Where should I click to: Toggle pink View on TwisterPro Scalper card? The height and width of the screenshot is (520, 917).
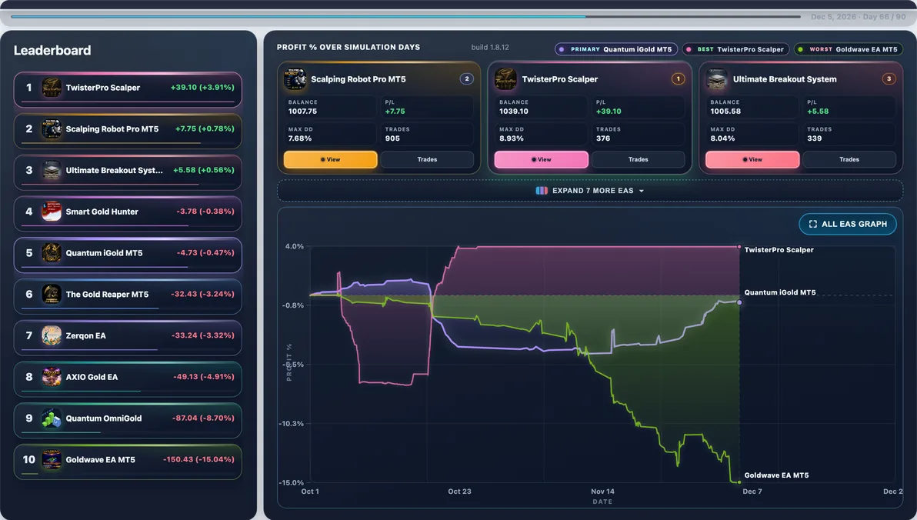(542, 160)
